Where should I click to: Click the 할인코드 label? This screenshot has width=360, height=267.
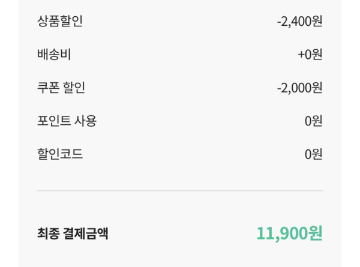(x=60, y=154)
